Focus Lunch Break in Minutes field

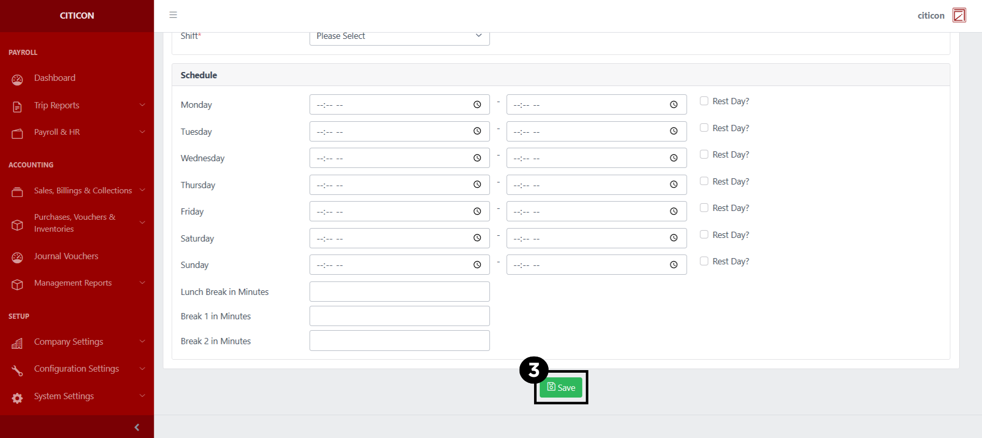(400, 291)
